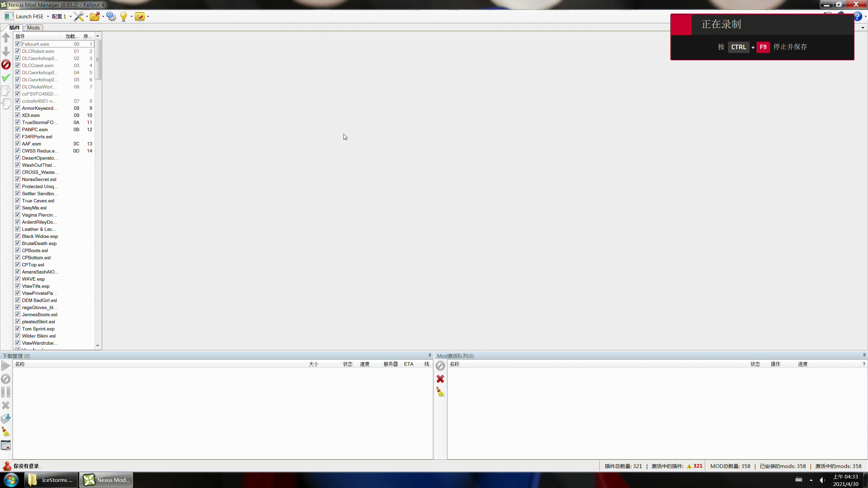Click the red user login status icon
The image size is (868, 488).
tap(7, 466)
